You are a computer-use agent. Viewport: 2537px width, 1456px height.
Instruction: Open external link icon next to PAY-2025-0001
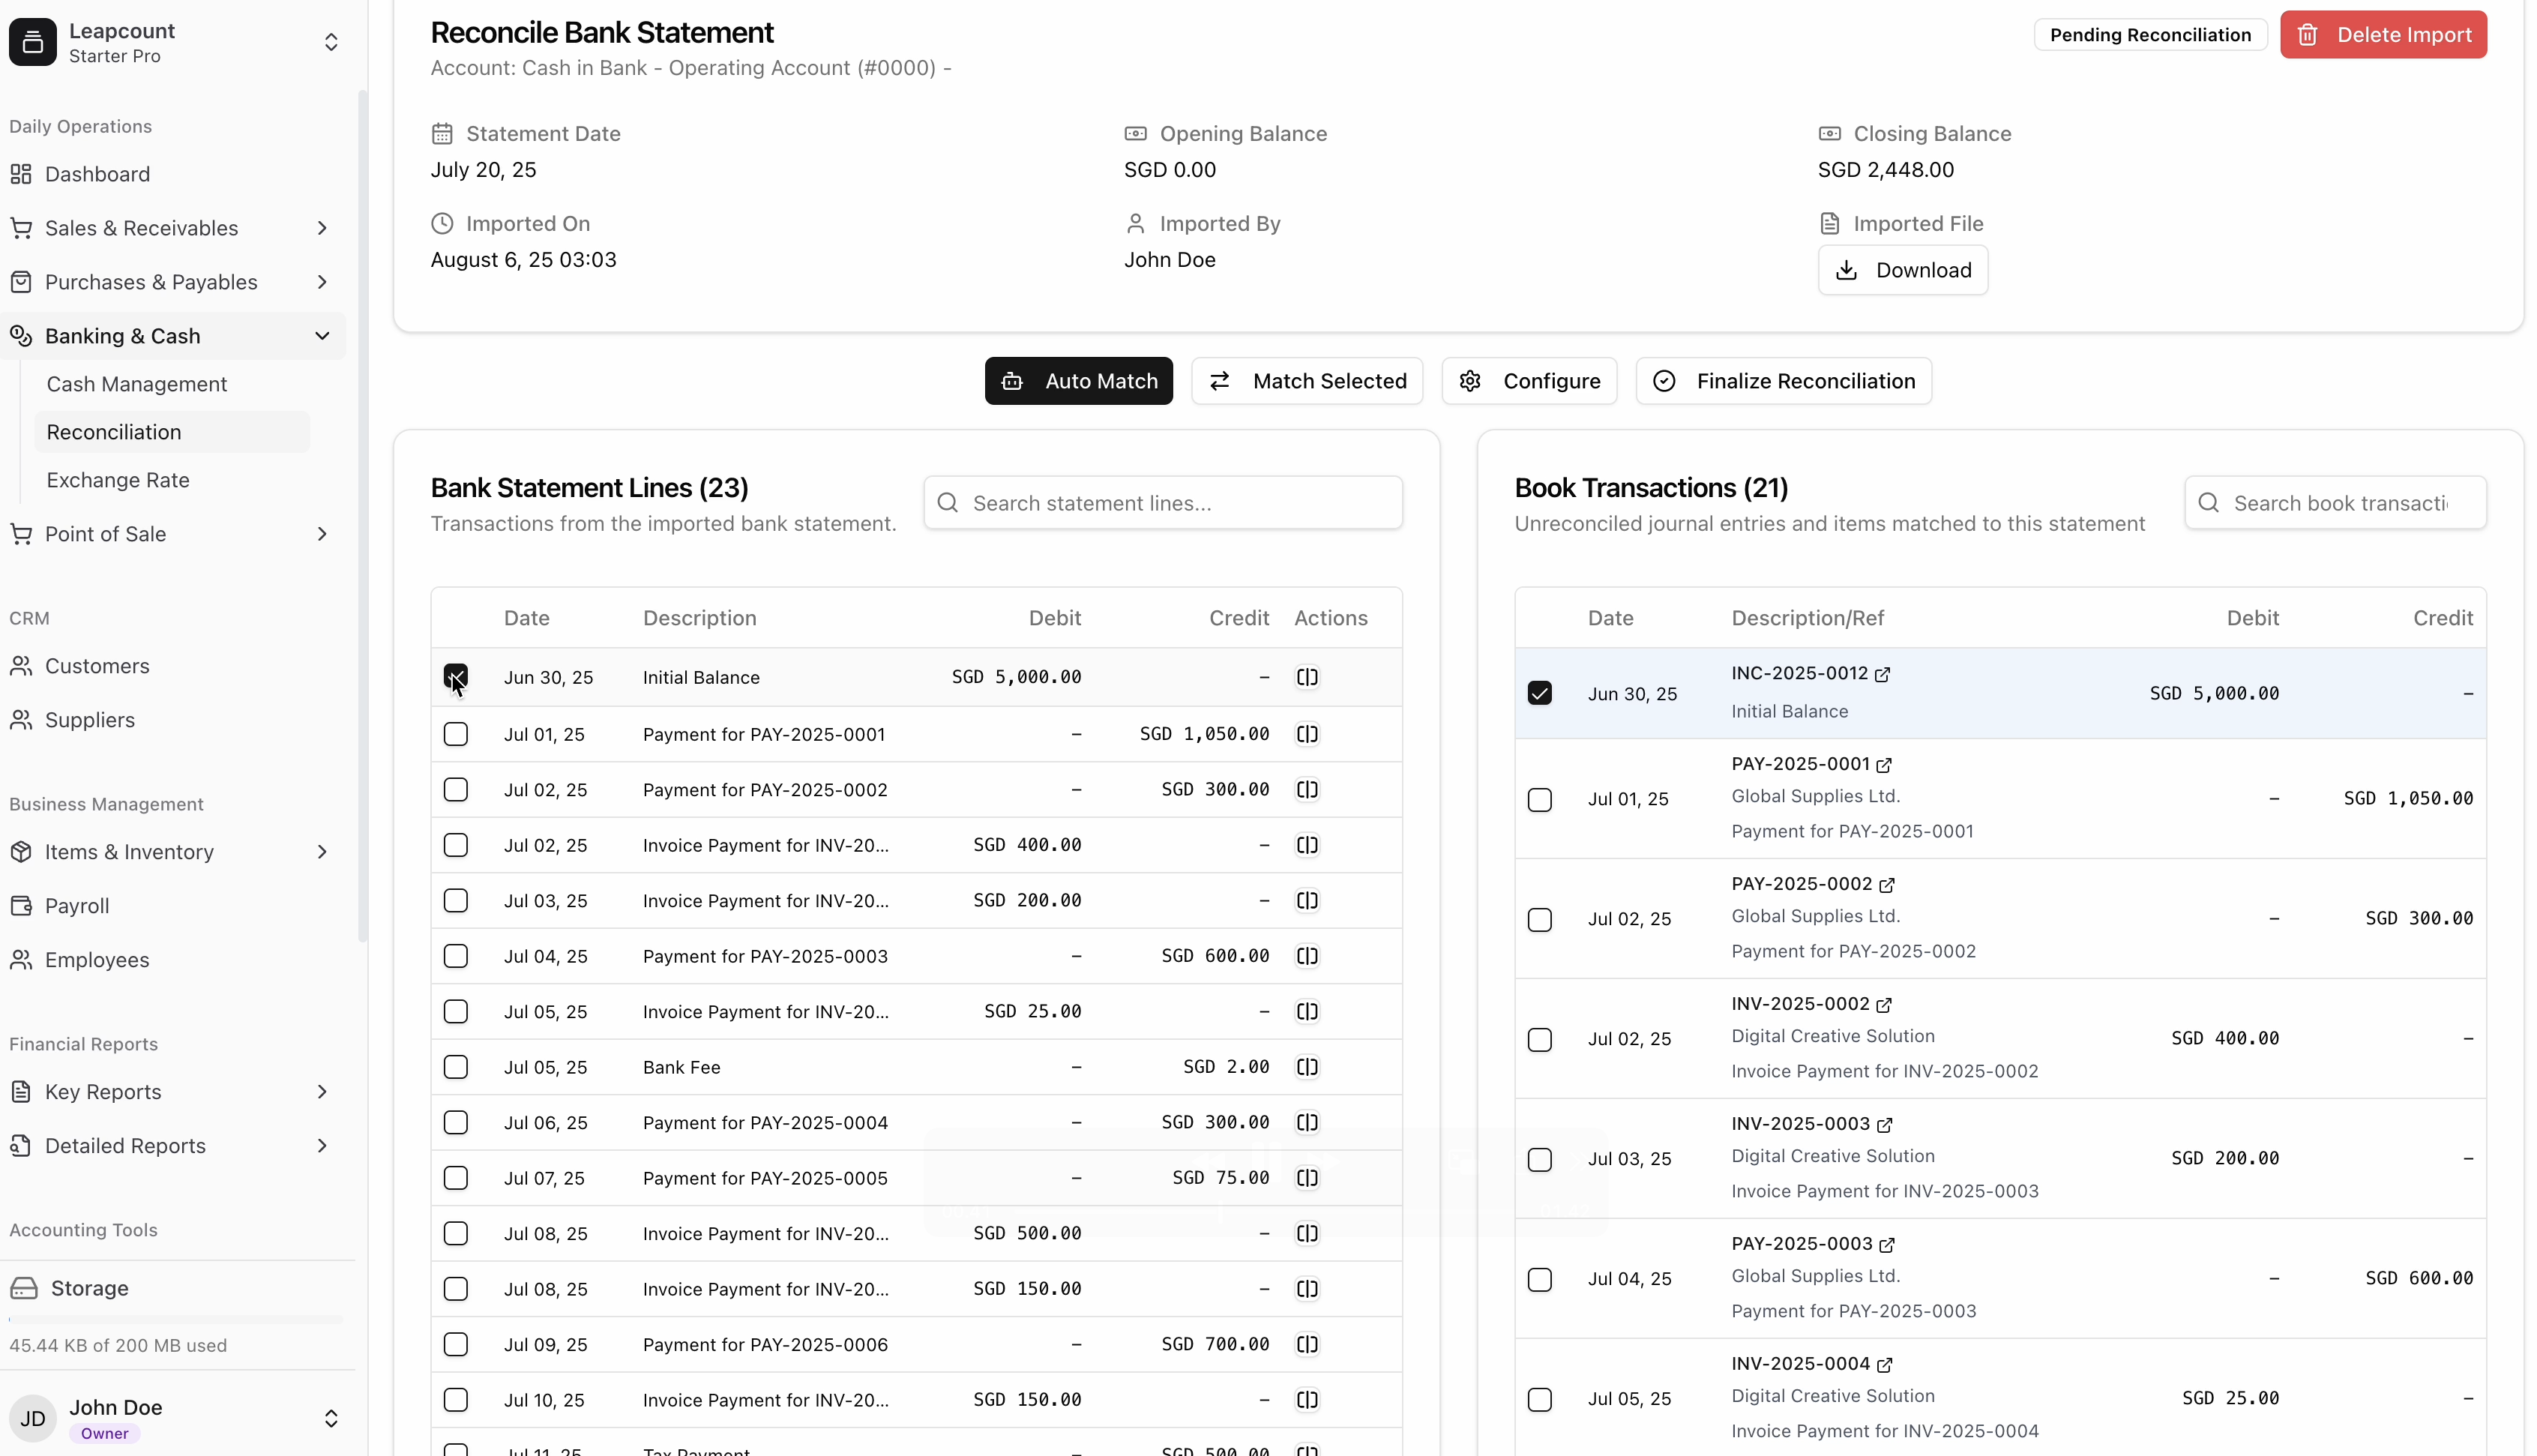[1884, 765]
